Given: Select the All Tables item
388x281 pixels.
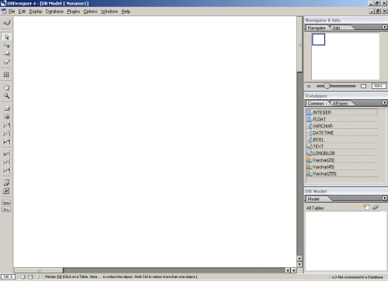Looking at the screenshot, I should point(315,207).
